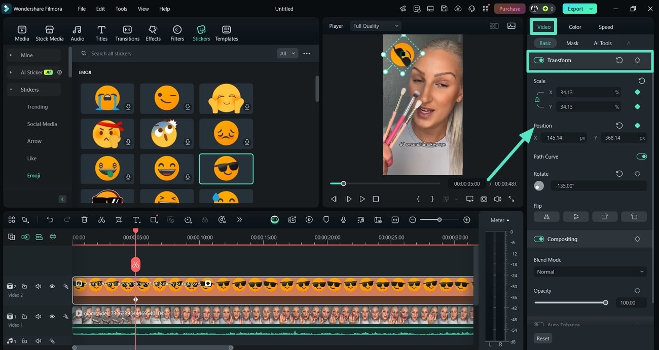Screen dimensions: 659x350
Task: Open the Media panel
Action: coord(22,33)
